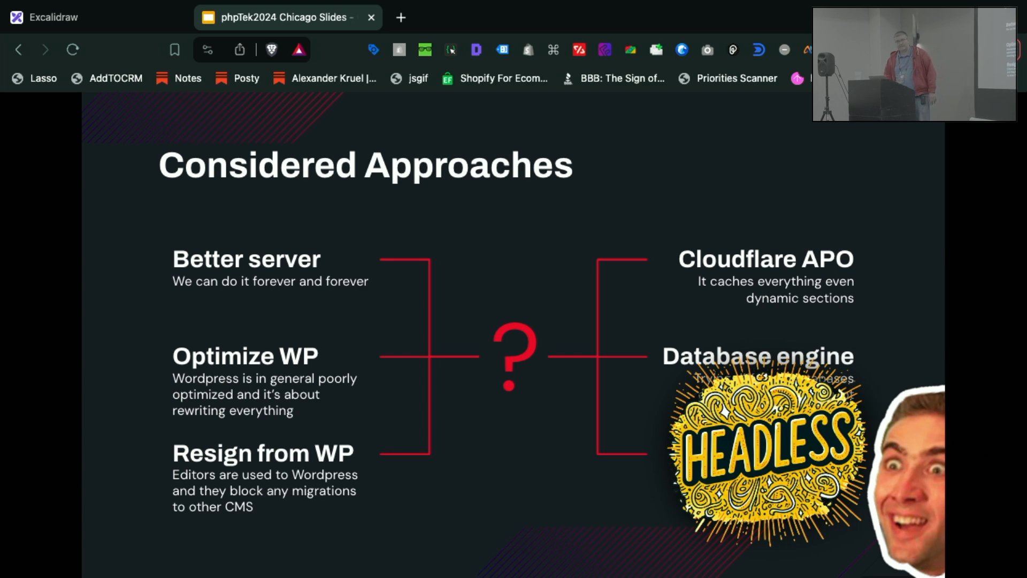Click the new tab plus button
Image resolution: width=1027 pixels, height=578 pixels.
[400, 17]
